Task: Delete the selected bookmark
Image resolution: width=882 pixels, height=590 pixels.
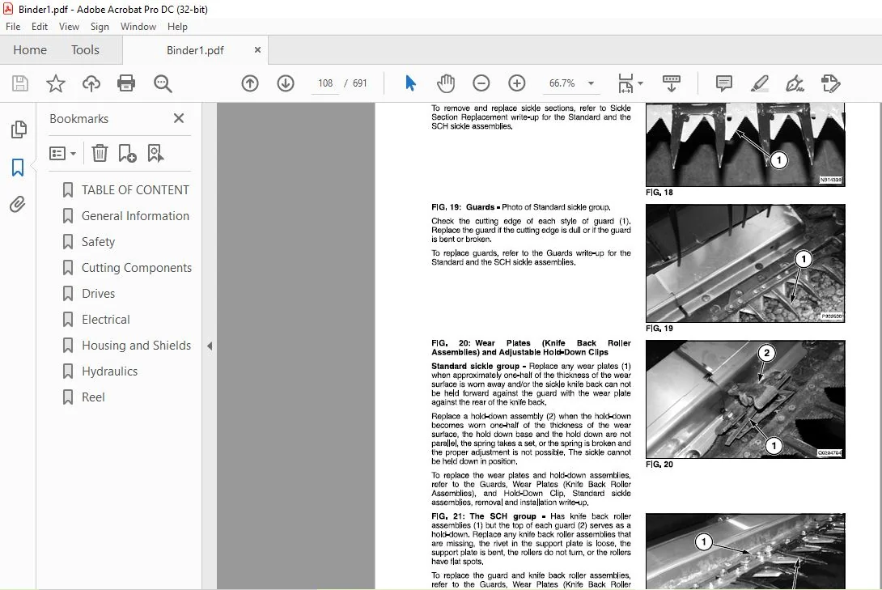Action: 100,153
